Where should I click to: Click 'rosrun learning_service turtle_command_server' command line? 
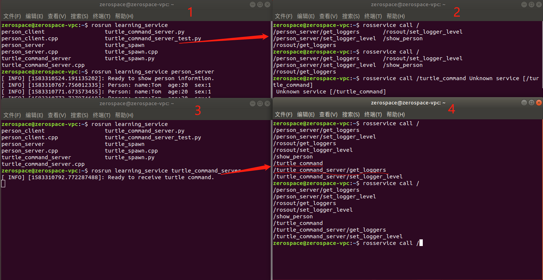coord(121,171)
